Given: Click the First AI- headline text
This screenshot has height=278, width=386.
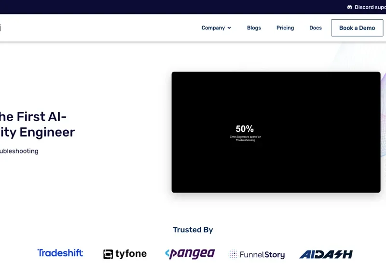Looking at the screenshot, I should click(x=33, y=117).
